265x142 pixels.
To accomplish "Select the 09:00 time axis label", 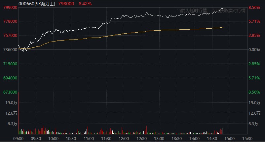I will click(19, 139).
